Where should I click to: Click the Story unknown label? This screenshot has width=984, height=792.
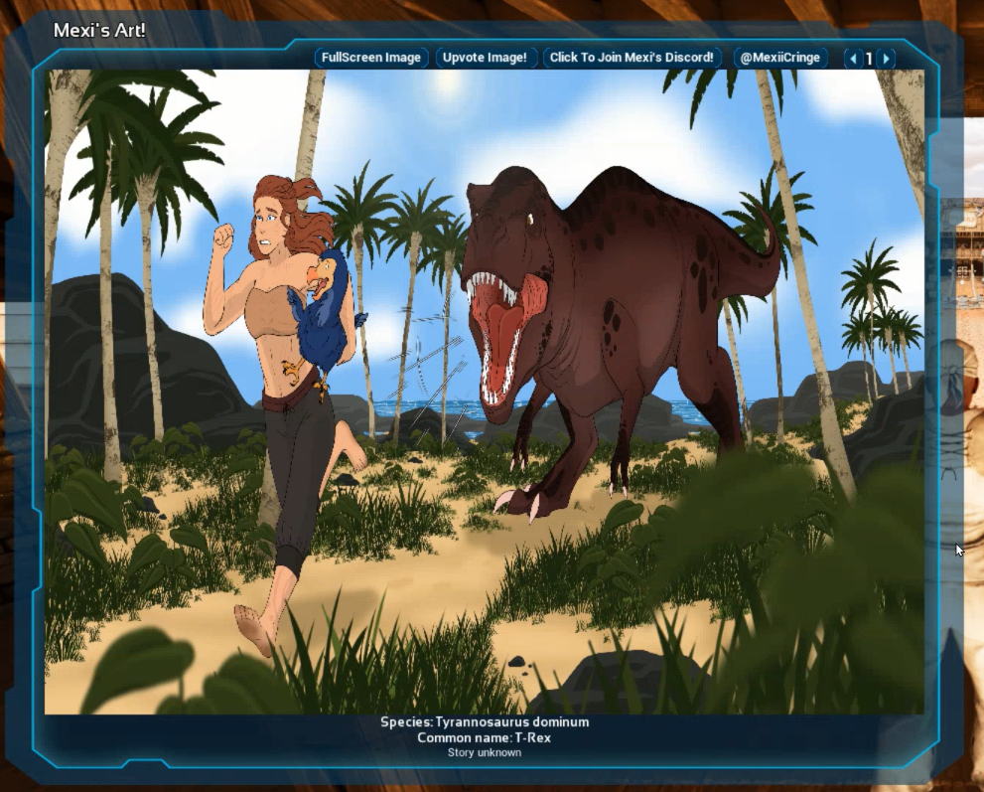click(486, 753)
